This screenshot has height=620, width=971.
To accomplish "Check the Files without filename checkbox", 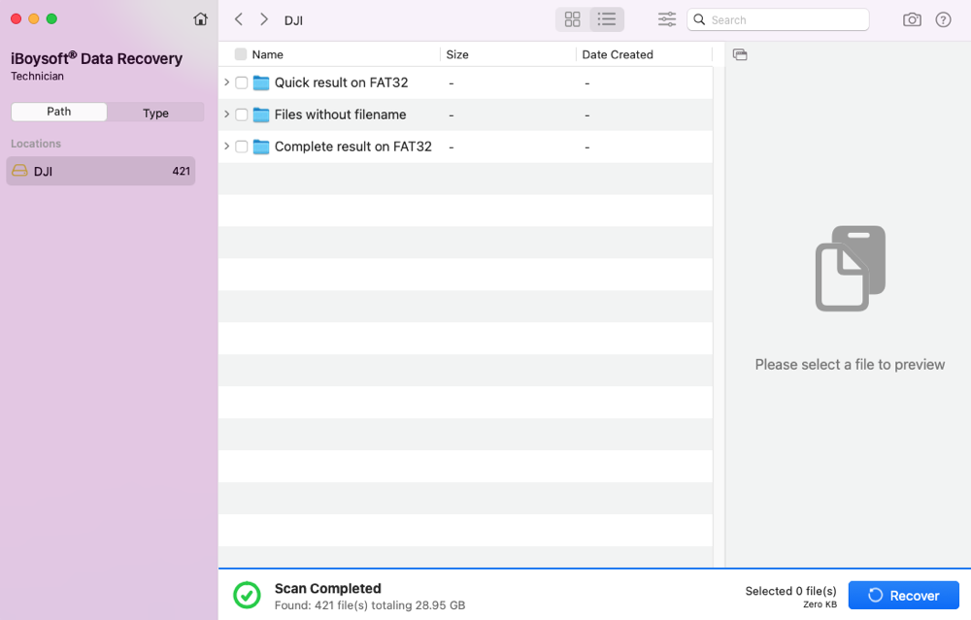I will (242, 114).
